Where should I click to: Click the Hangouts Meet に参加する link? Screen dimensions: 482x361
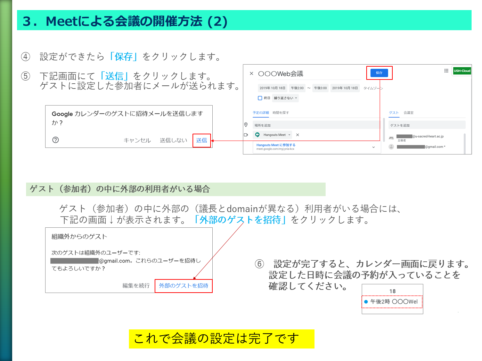(x=276, y=145)
